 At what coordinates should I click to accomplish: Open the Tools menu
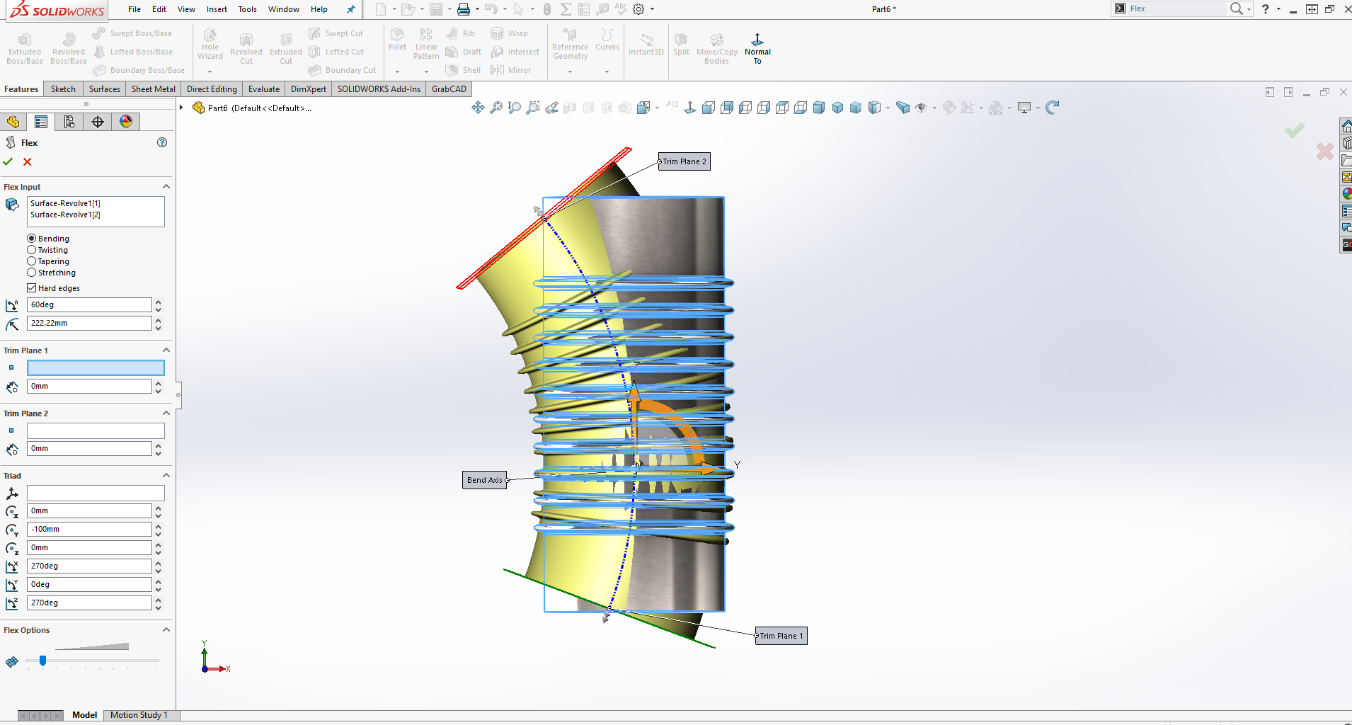click(x=248, y=9)
